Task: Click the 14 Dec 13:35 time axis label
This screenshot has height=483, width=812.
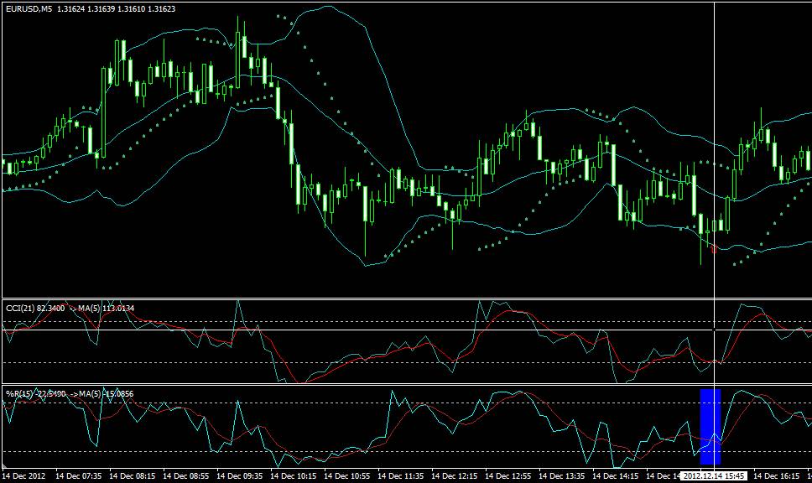Action: click(562, 475)
